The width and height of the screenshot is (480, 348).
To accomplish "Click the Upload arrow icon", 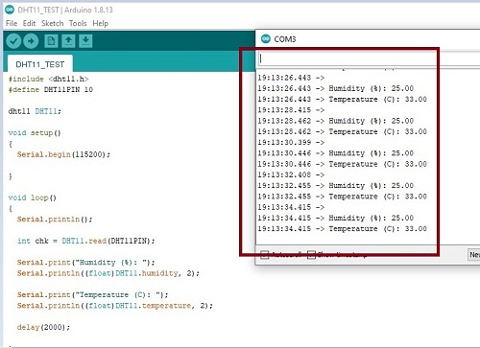I will click(x=31, y=41).
